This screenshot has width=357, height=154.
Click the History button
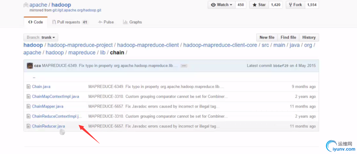tap(309, 38)
